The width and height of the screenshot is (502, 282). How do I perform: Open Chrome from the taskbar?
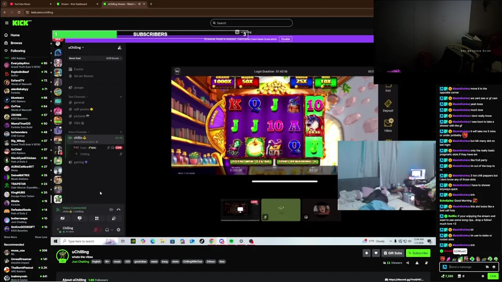tap(212, 241)
